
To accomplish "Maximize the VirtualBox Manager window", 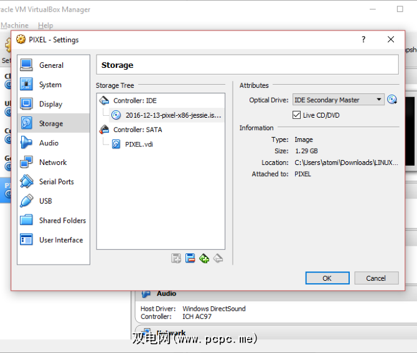I will click(400, 9).
